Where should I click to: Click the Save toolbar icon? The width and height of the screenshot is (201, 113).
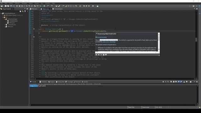point(6,6)
